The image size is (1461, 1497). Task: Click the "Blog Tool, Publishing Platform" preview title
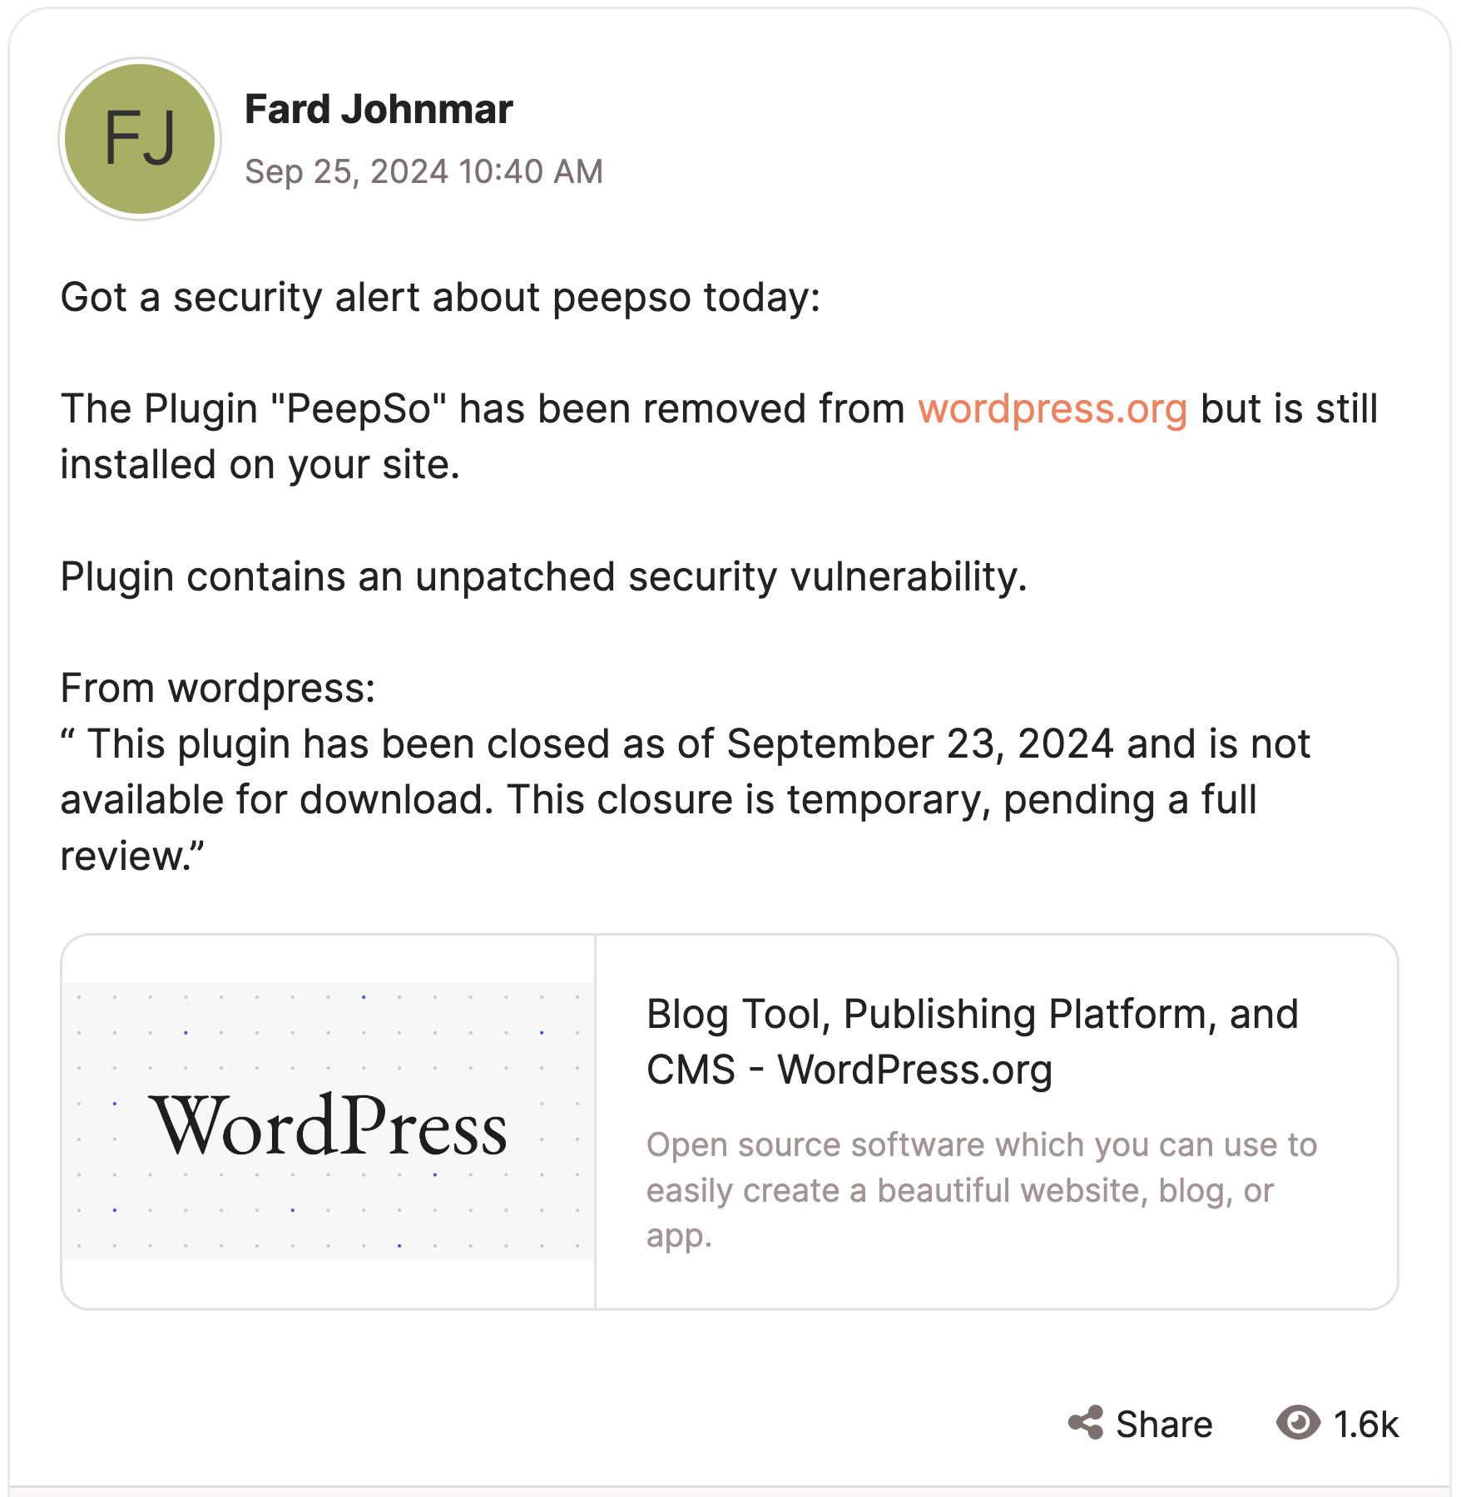[x=972, y=1015]
